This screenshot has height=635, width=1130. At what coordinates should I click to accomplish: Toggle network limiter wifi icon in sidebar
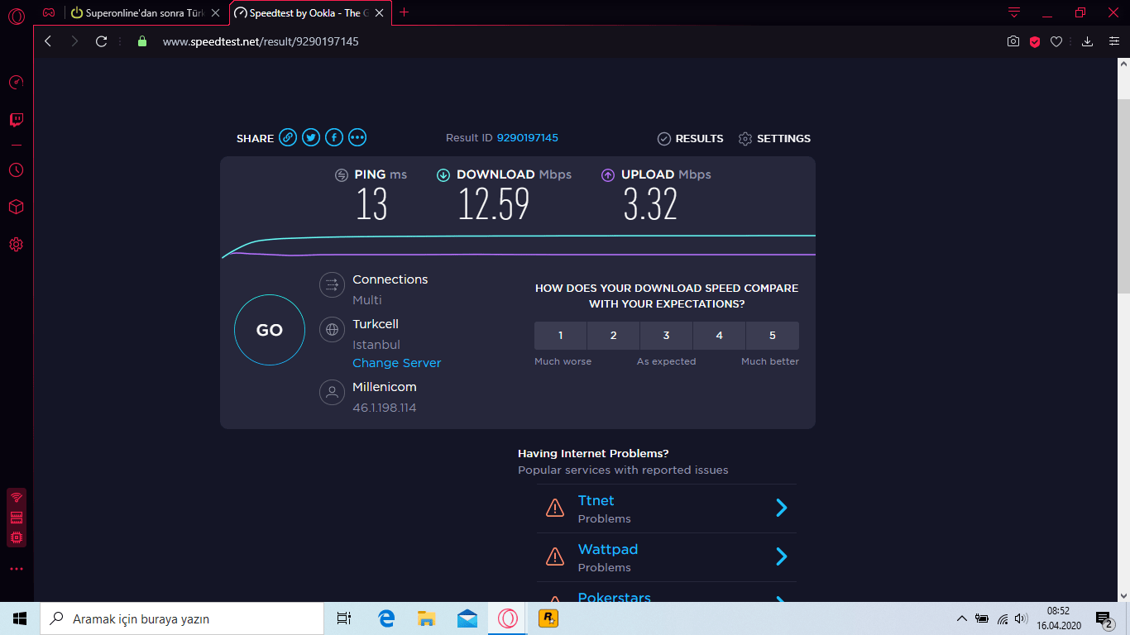17,498
